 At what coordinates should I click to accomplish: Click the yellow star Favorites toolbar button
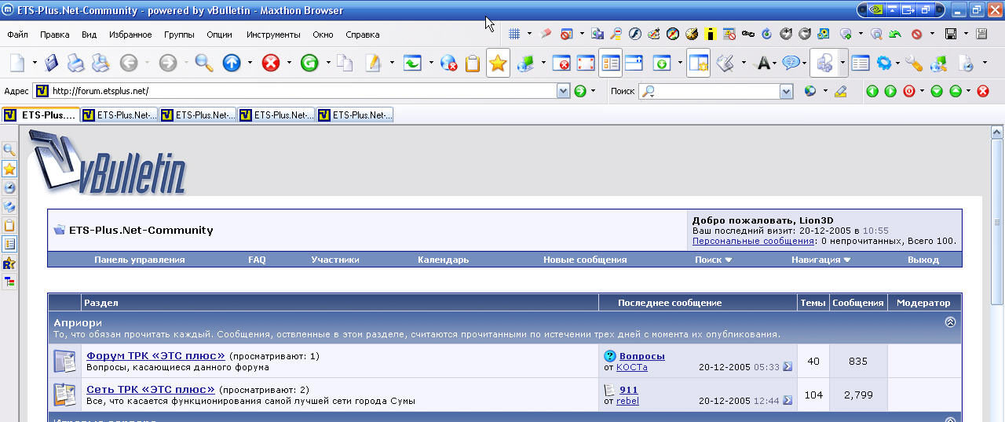pos(498,64)
